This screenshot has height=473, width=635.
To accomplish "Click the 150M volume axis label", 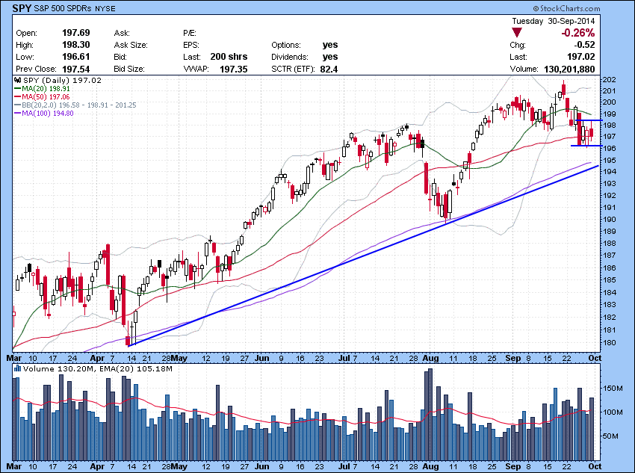I will coord(613,389).
